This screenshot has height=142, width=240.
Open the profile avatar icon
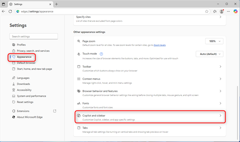(221, 11)
